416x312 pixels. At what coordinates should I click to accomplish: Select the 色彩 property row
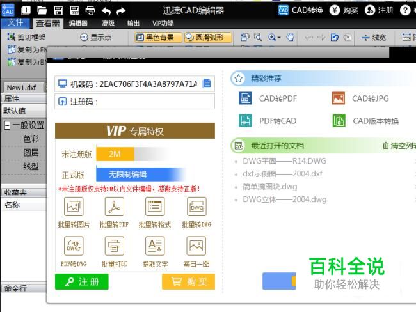31,139
